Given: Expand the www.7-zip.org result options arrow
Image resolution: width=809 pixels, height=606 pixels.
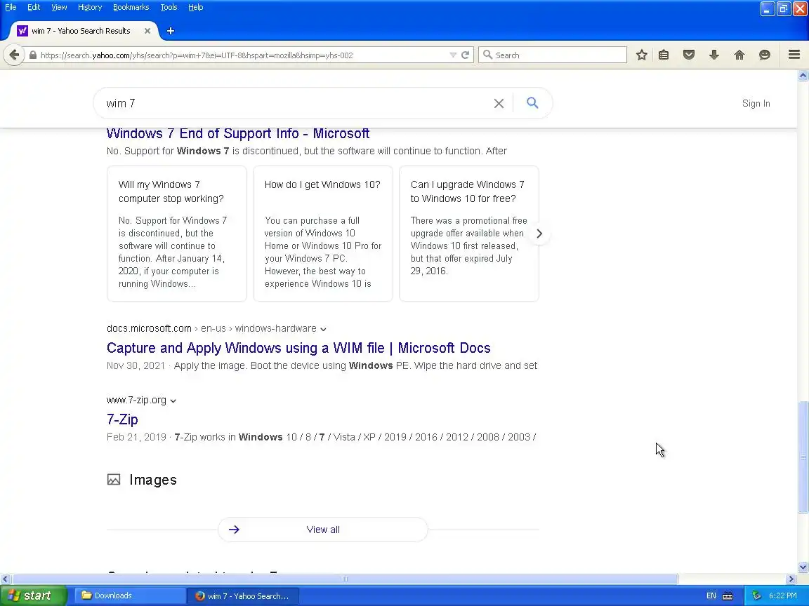Looking at the screenshot, I should pos(173,401).
